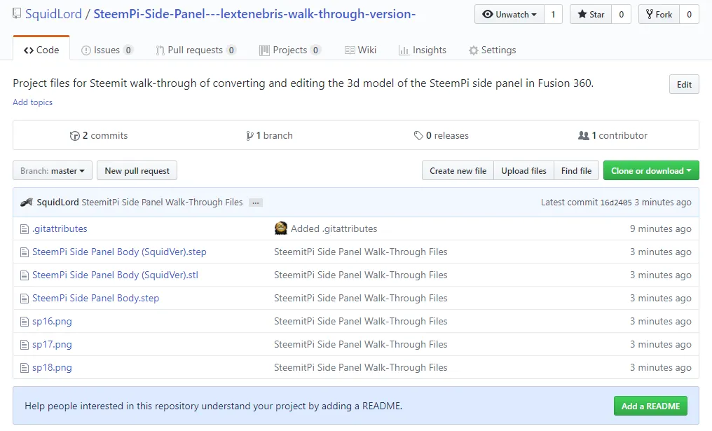Star this repository
Screen dimensions: 712x431
click(x=591, y=14)
